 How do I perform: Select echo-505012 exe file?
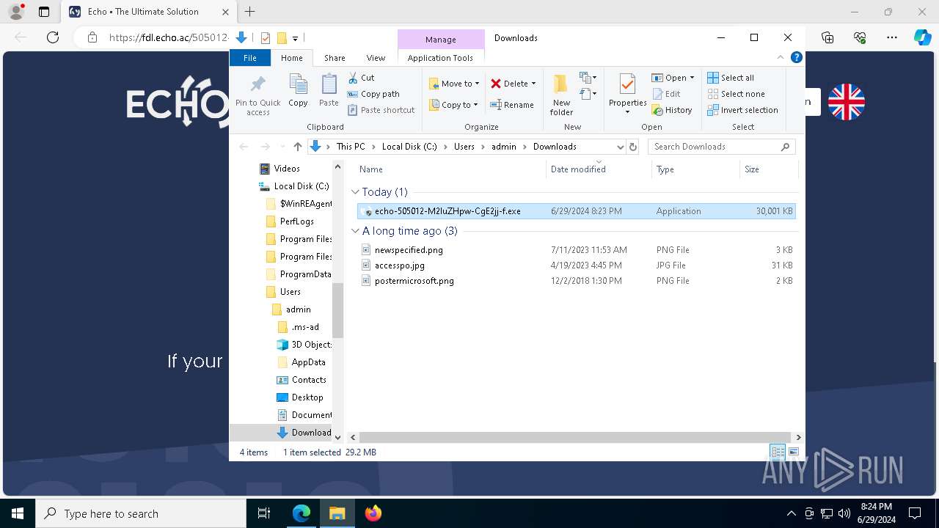(x=577, y=211)
